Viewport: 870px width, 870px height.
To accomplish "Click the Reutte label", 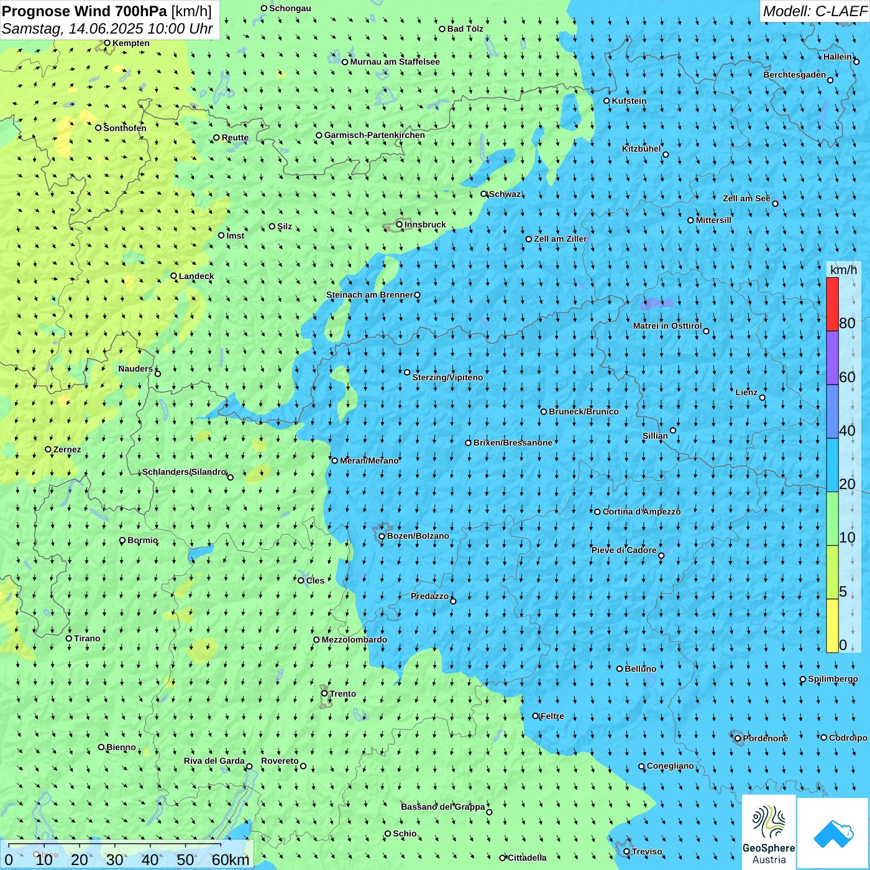I will [x=236, y=138].
